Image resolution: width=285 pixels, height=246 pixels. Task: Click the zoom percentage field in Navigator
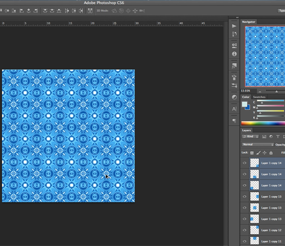coord(246,91)
